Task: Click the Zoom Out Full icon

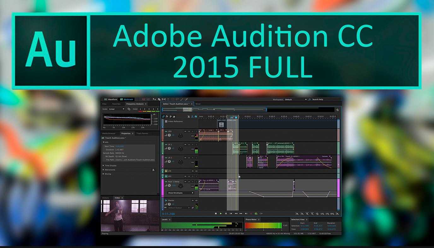Action: coord(333,213)
